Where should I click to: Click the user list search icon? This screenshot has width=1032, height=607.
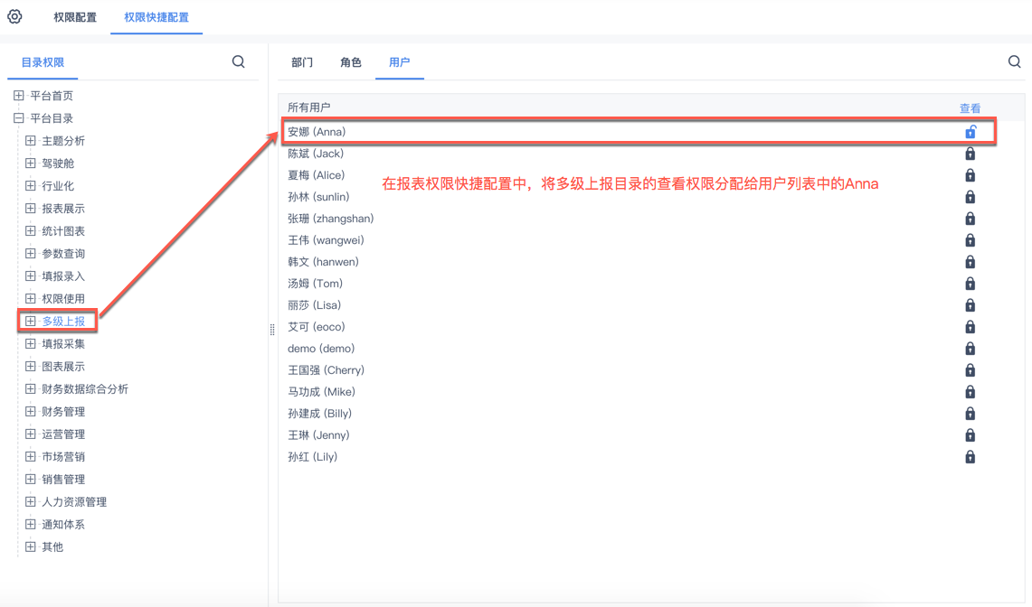1014,61
